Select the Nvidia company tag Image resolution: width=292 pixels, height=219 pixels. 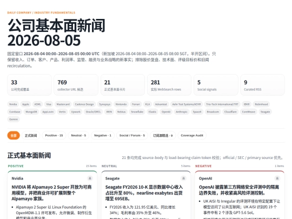pyautogui.click(x=13, y=104)
